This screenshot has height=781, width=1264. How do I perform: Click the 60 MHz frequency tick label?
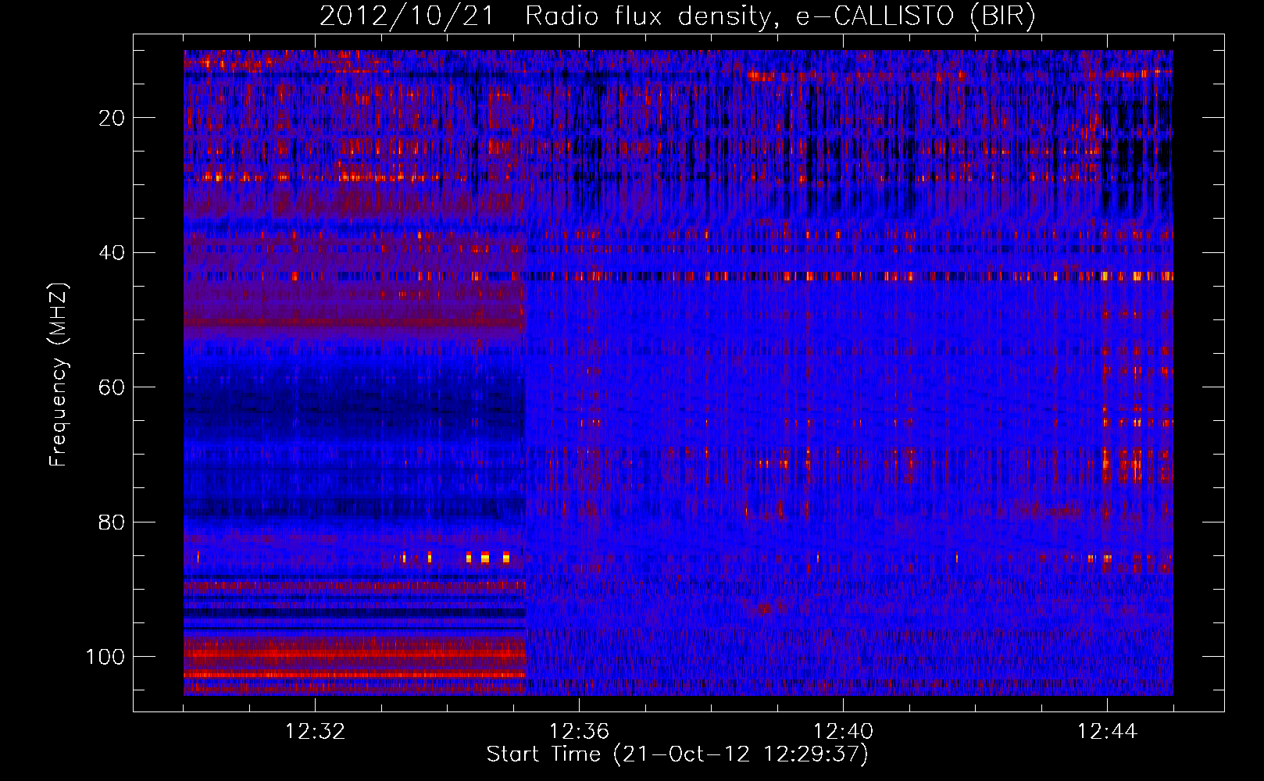pyautogui.click(x=112, y=387)
